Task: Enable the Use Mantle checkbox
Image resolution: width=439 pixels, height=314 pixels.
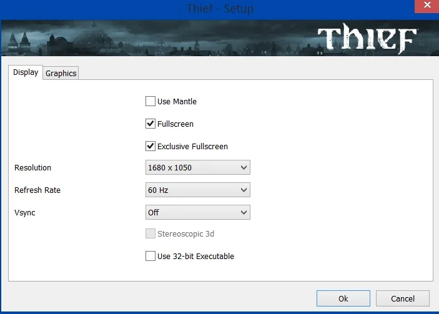Action: [x=150, y=101]
